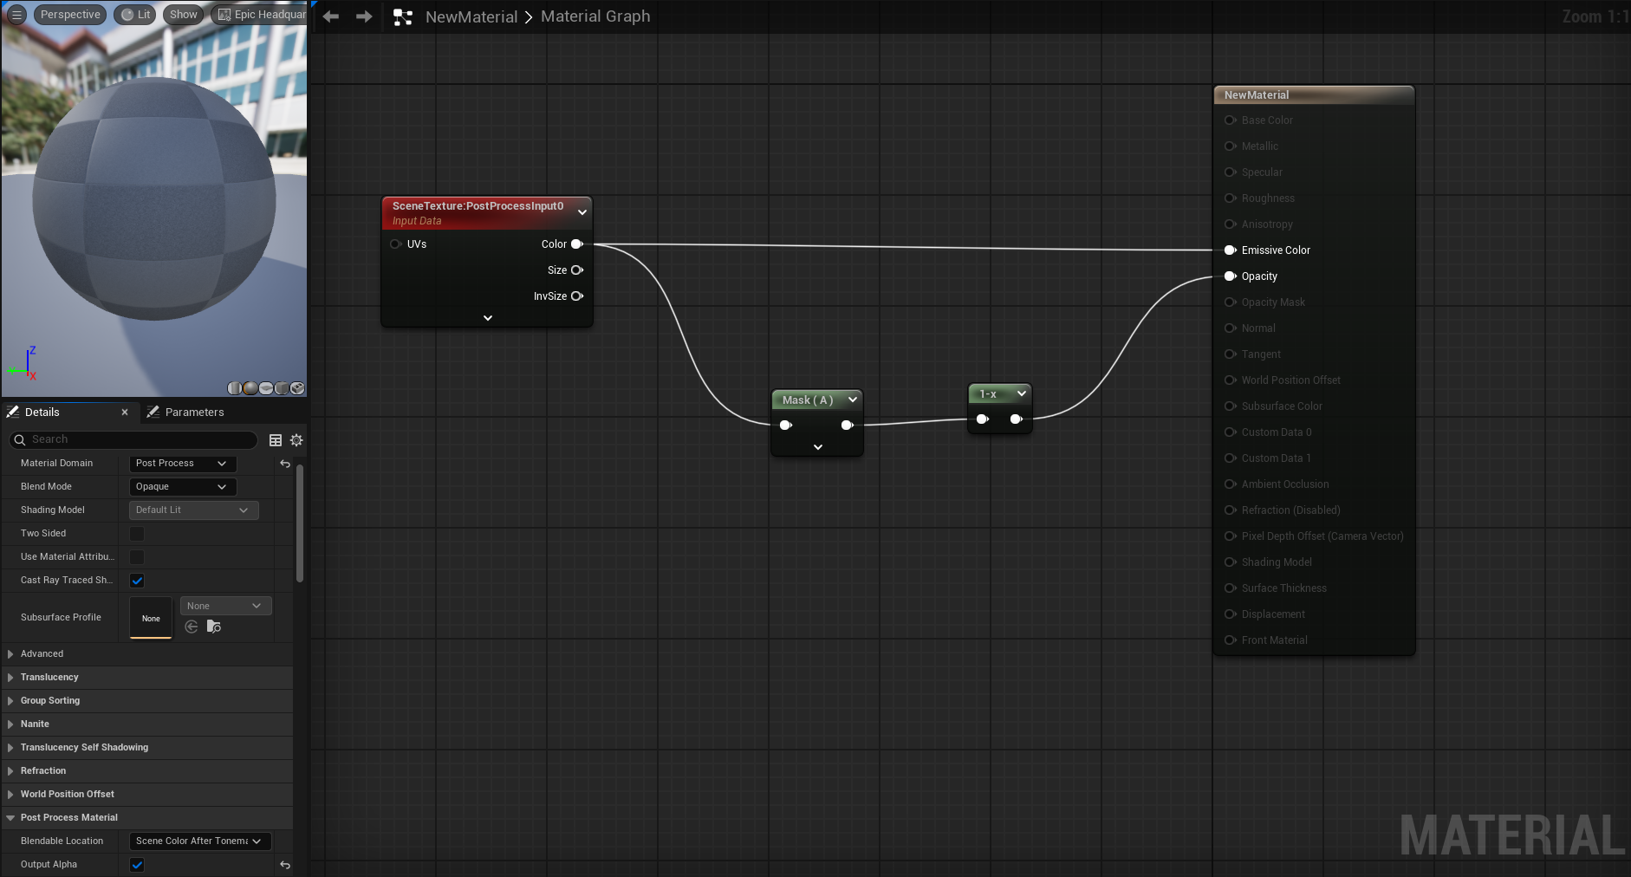Viewport: 1631px width, 877px height.
Task: Disable the Output Alpha checkbox
Action: click(137, 865)
